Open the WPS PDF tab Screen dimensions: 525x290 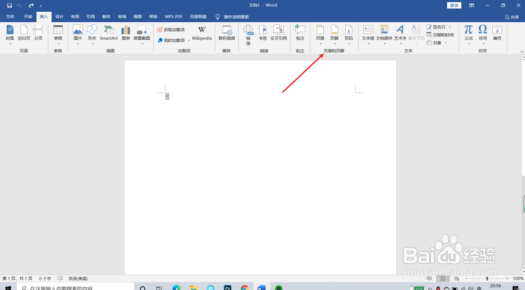pyautogui.click(x=174, y=17)
